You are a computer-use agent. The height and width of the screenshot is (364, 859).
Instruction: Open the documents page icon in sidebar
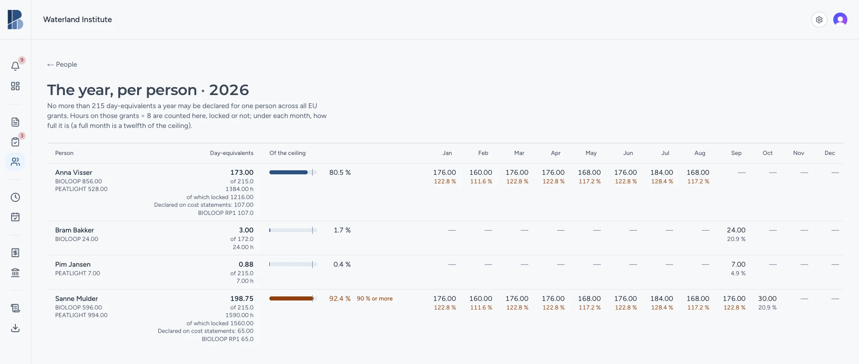(15, 122)
